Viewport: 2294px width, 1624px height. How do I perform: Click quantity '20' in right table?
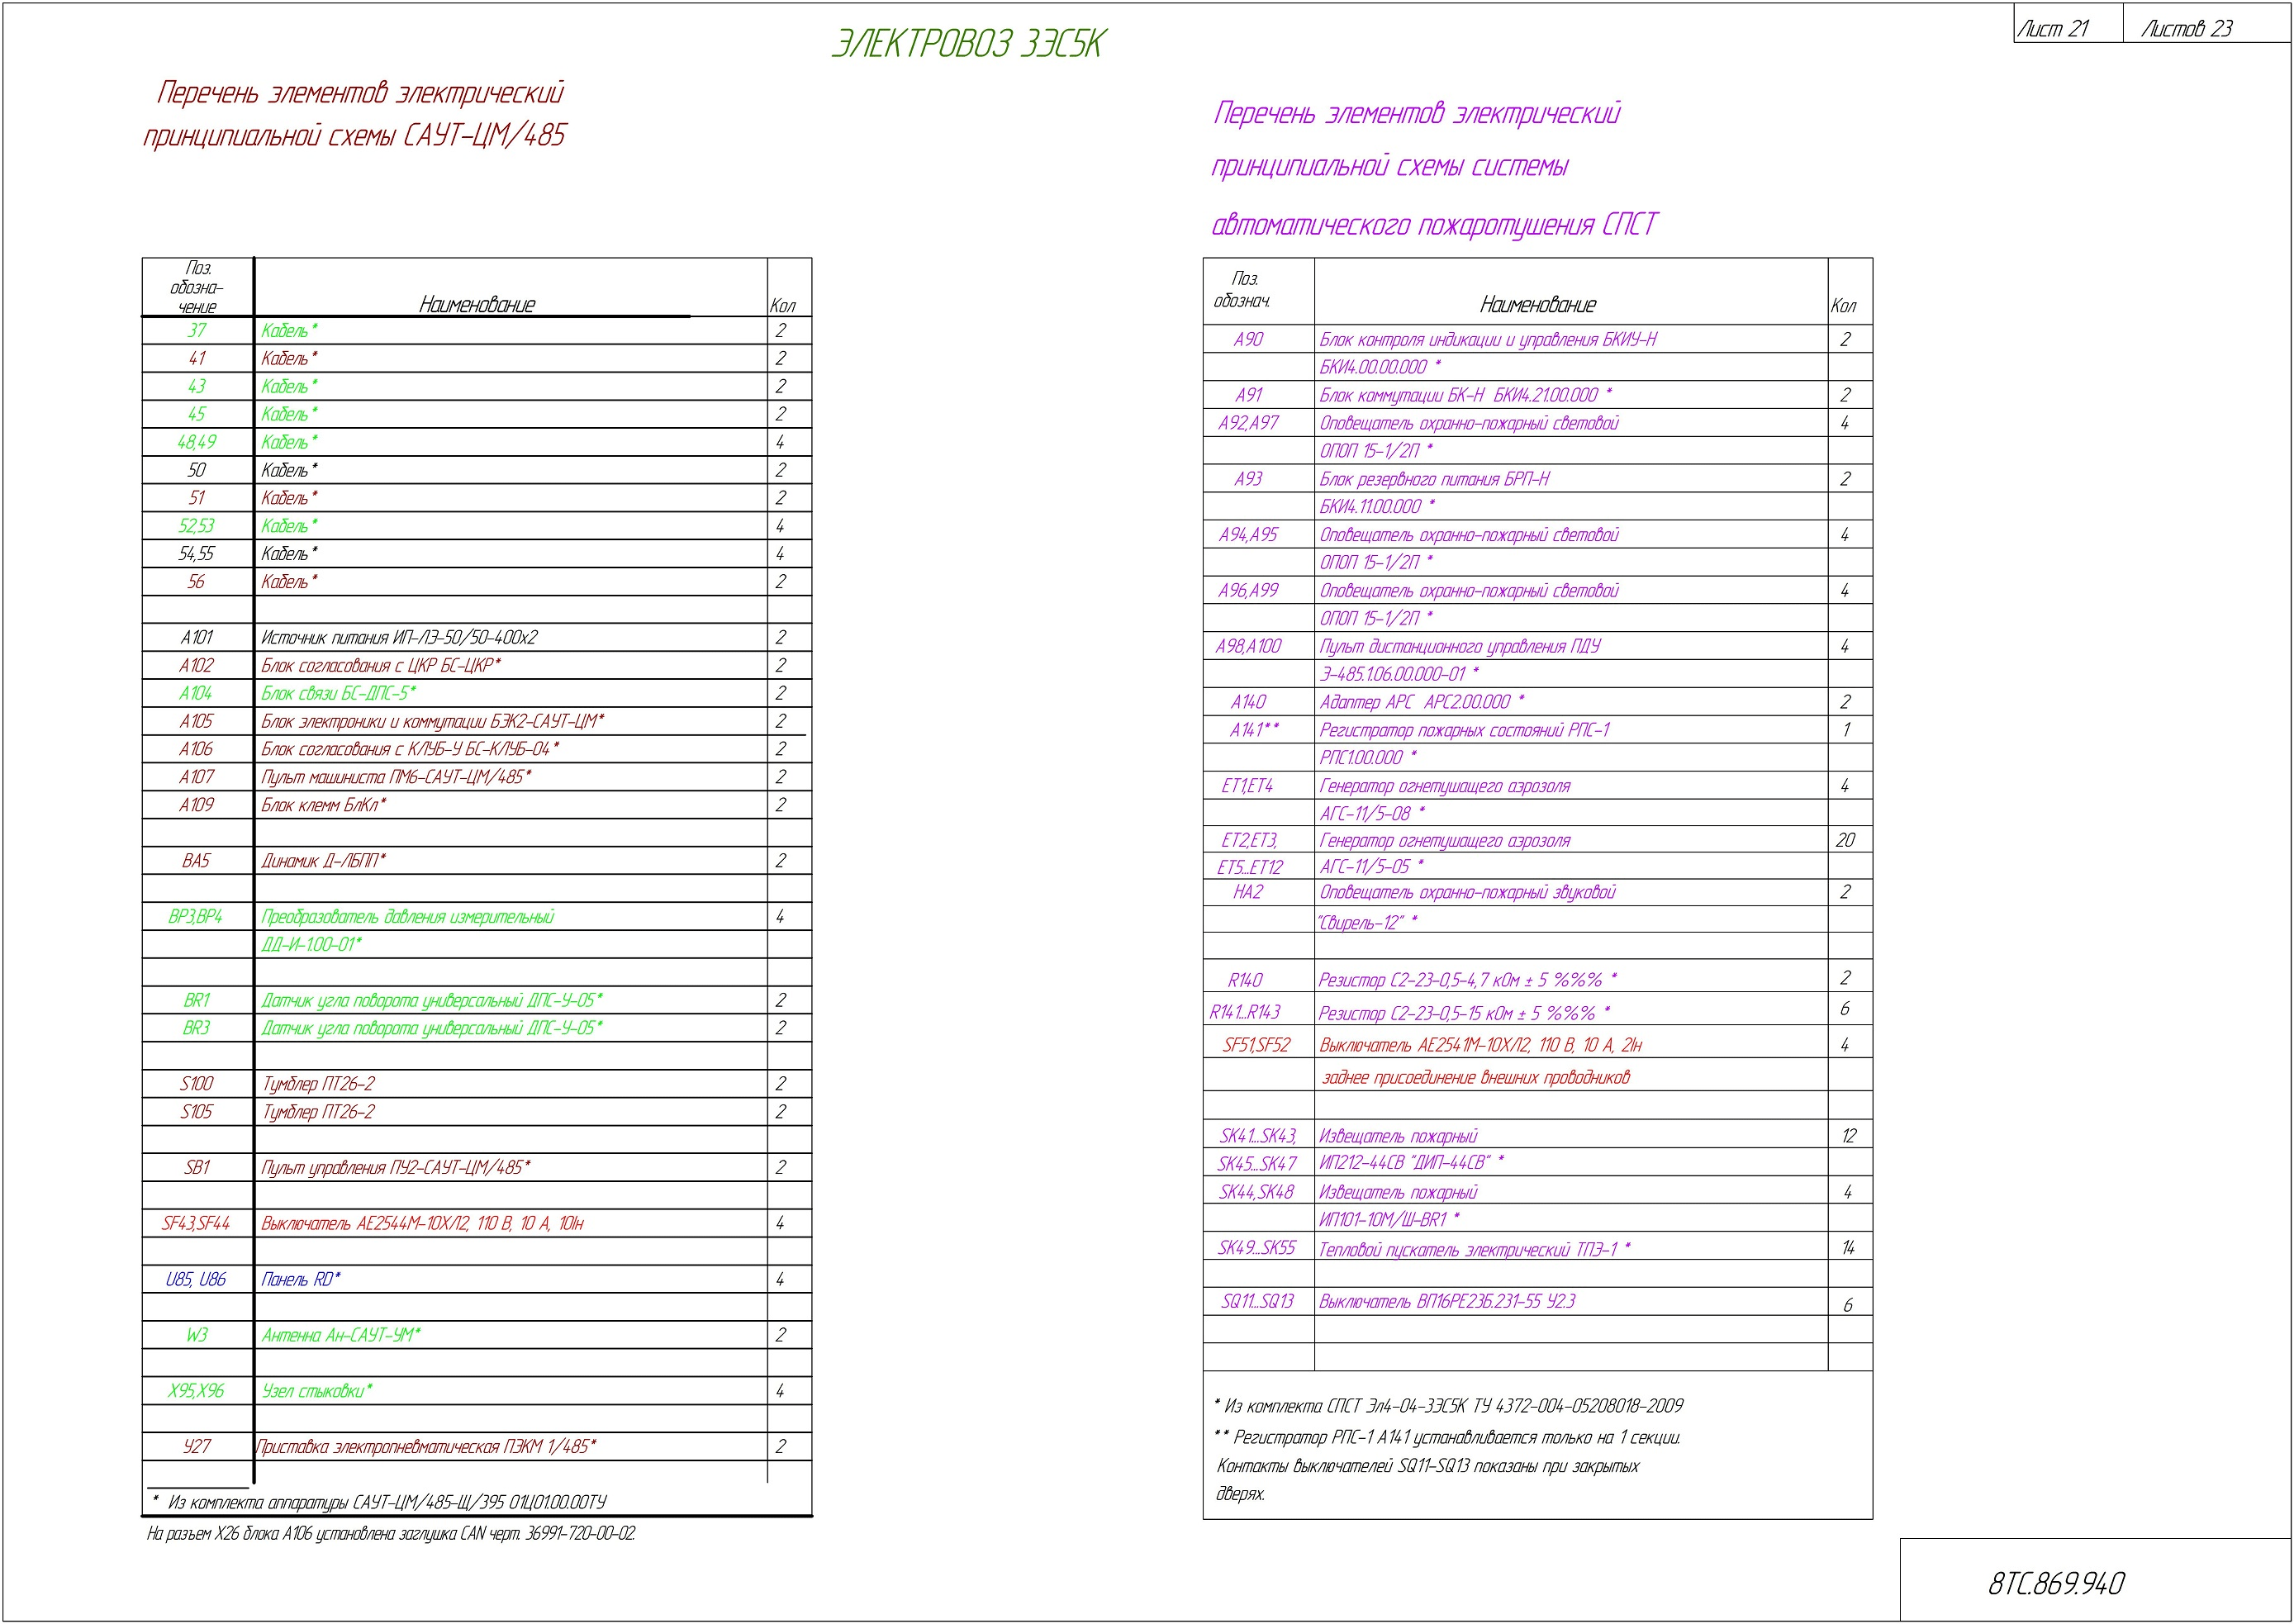(x=1845, y=841)
